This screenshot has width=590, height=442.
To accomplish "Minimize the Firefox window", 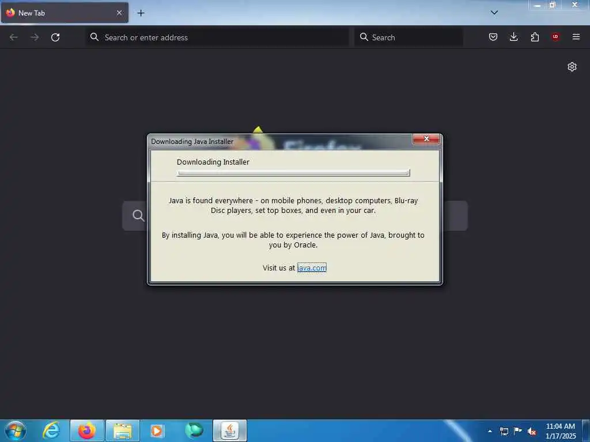I will click(538, 5).
